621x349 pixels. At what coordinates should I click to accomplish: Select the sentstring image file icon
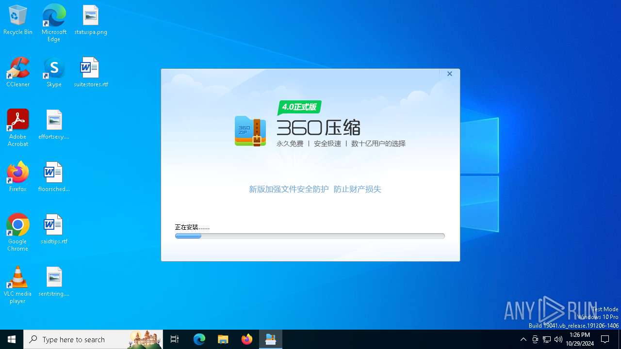54,282
